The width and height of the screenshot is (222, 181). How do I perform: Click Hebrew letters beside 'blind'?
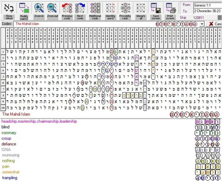(x=208, y=127)
